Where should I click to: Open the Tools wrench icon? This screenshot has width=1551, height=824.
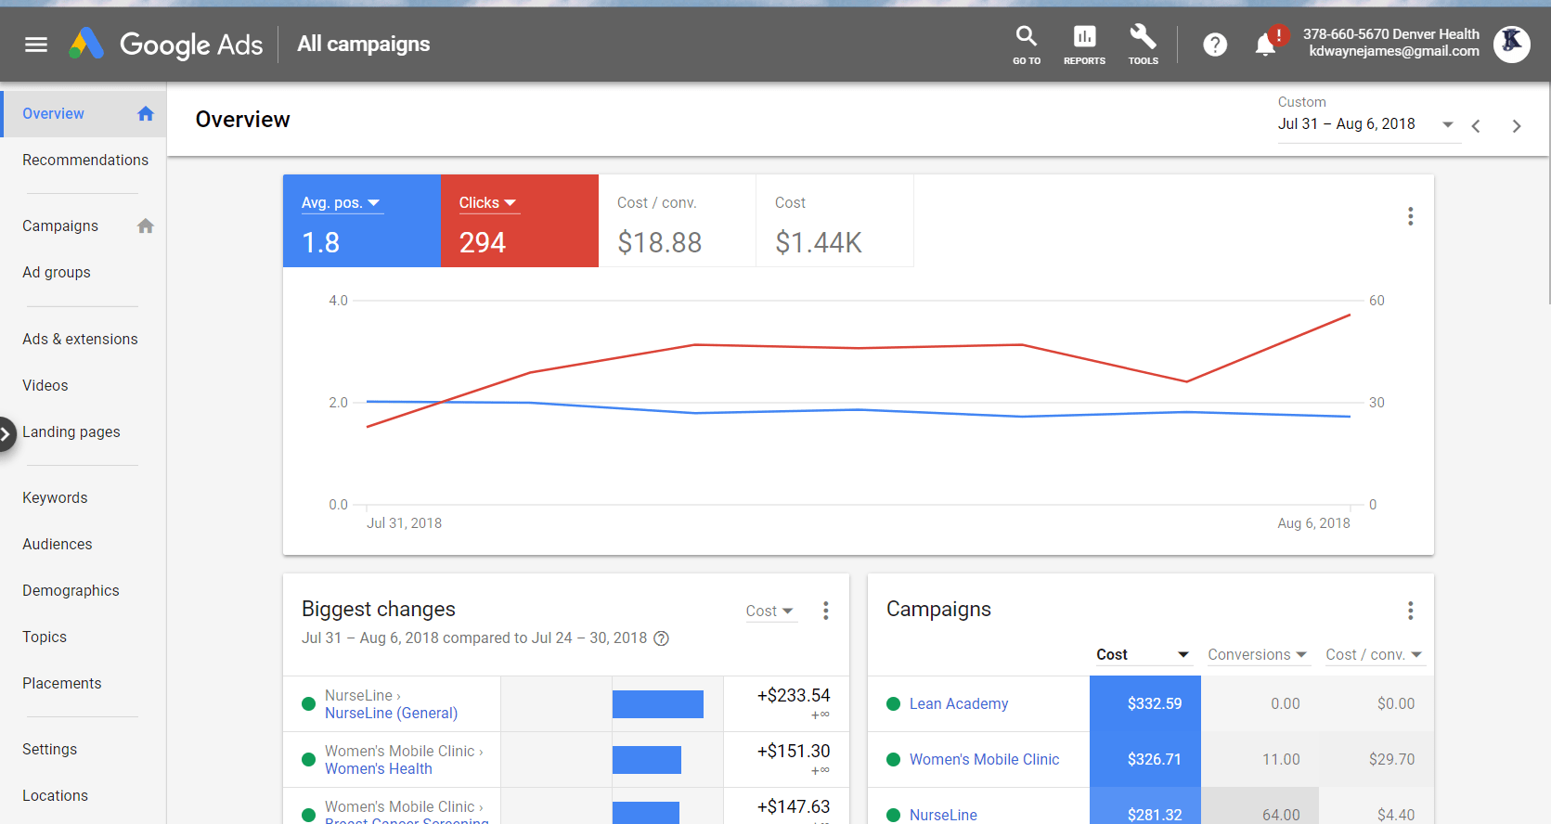(1143, 44)
